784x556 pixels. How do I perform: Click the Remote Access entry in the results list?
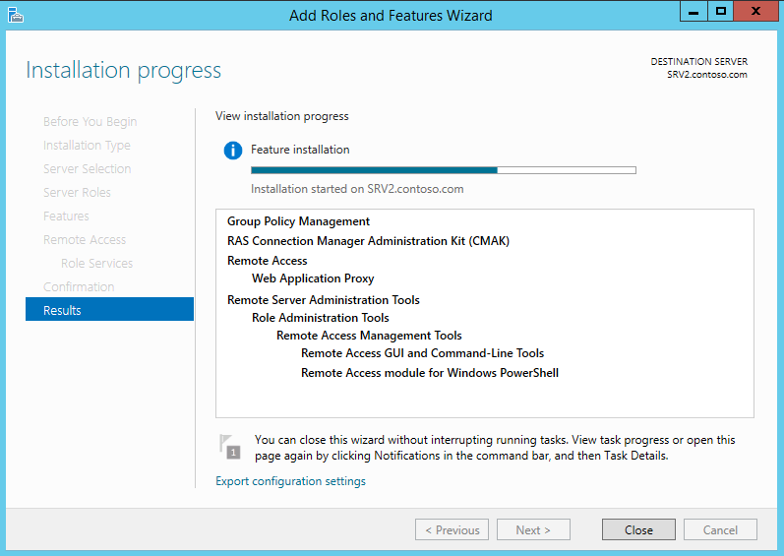(x=267, y=261)
